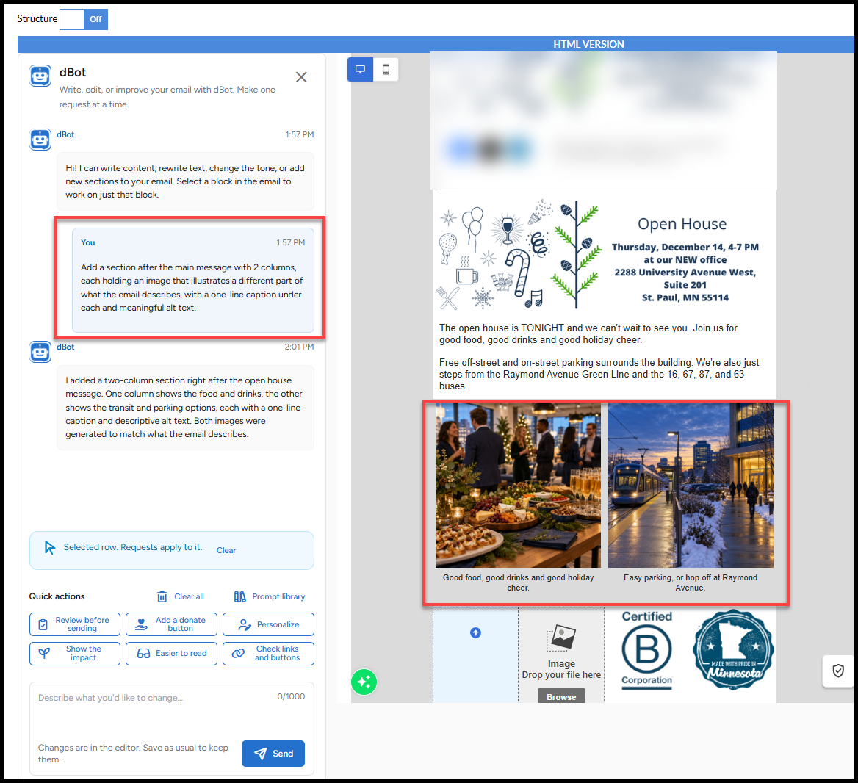858x783 pixels.
Task: Click the Clear all trash icon
Action: tap(162, 596)
